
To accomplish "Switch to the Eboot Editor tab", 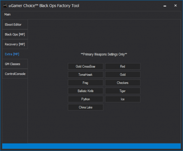I will pyautogui.click(x=15, y=25).
